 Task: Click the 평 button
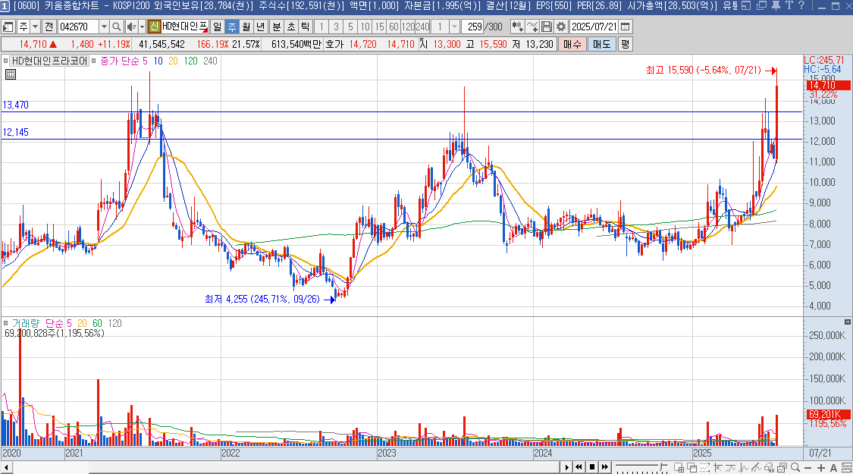pyautogui.click(x=625, y=44)
